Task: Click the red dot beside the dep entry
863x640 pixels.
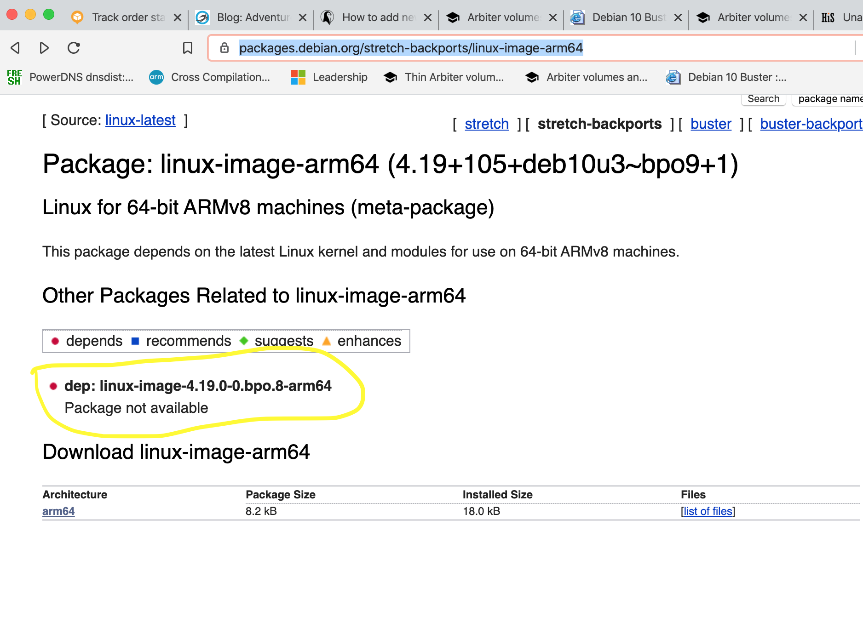Action: 53,386
